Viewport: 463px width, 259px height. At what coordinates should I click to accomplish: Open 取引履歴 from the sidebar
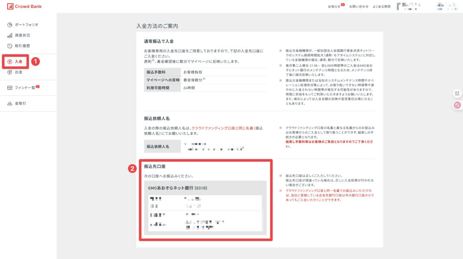[23, 46]
